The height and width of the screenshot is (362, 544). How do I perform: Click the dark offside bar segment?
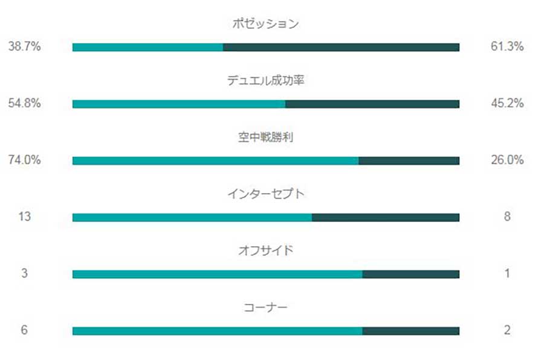click(x=410, y=274)
